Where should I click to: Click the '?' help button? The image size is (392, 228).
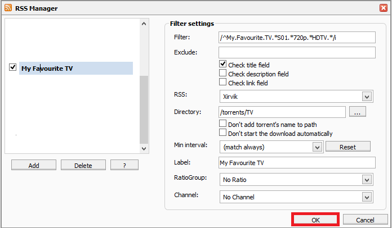(124, 165)
